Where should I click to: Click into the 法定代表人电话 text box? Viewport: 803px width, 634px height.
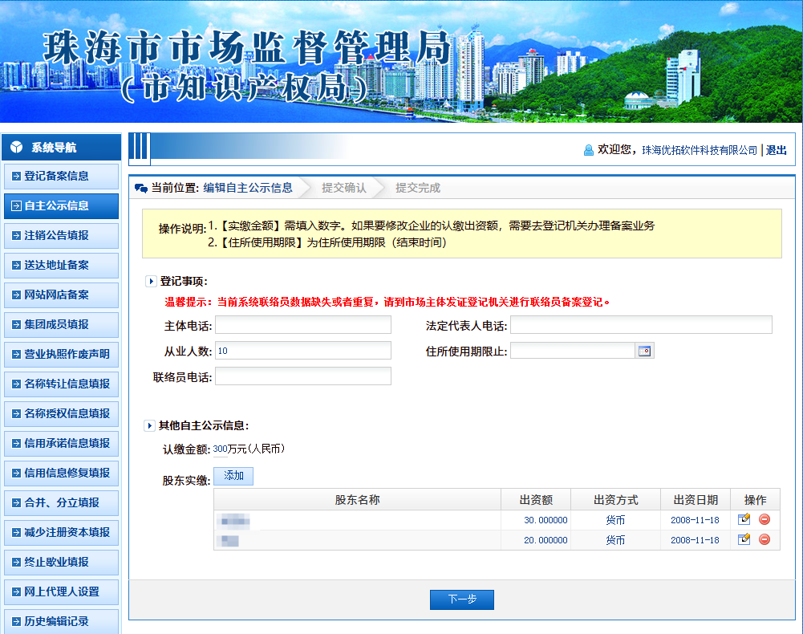(640, 325)
